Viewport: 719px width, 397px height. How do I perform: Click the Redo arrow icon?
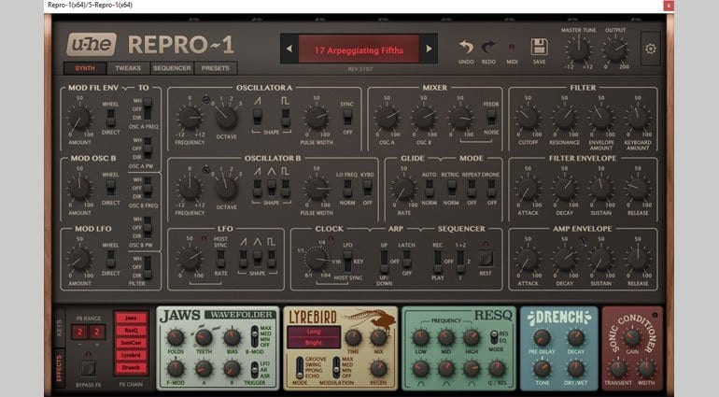coord(488,48)
